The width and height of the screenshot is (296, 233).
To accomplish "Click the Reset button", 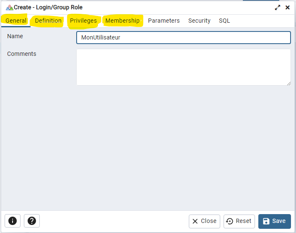I will 239,221.
